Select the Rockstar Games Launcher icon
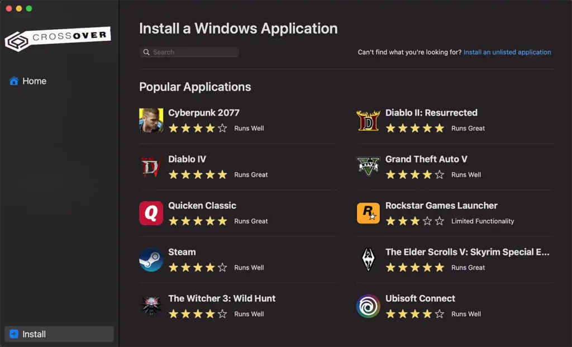 (368, 213)
